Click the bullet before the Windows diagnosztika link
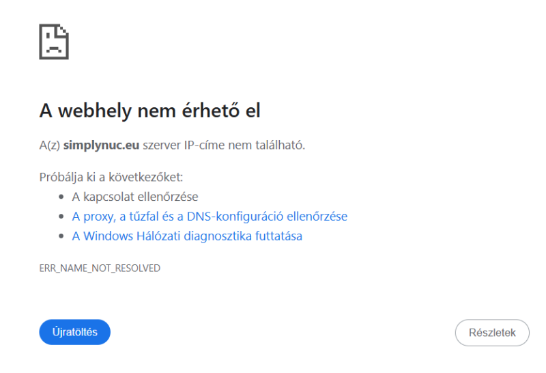The width and height of the screenshot is (546, 373). click(62, 237)
